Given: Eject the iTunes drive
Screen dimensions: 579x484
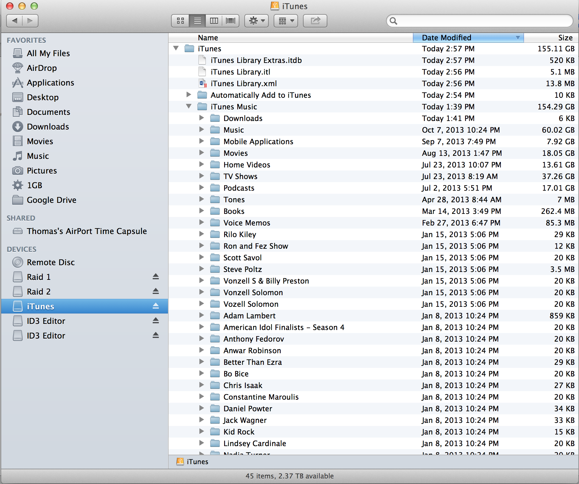Looking at the screenshot, I should point(156,306).
